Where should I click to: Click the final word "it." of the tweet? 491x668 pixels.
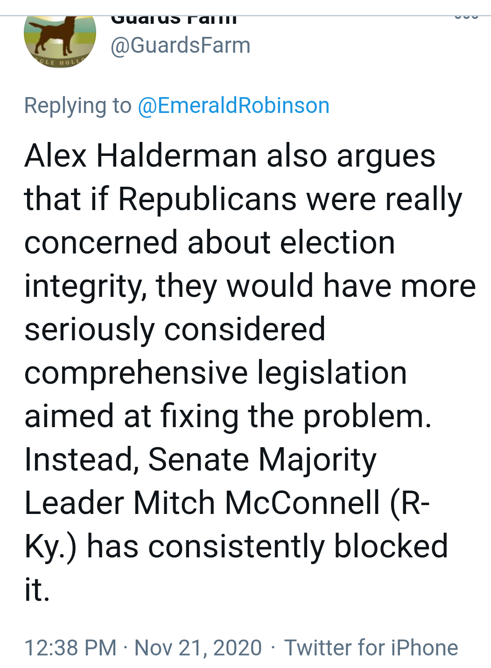click(x=37, y=590)
